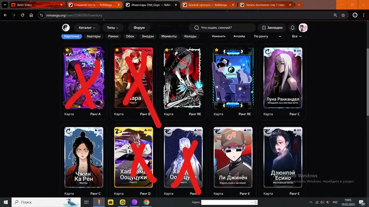Viewport: 369px width, 207px height.
Task: Click the page vertical scrollbar
Action: pos(367,82)
